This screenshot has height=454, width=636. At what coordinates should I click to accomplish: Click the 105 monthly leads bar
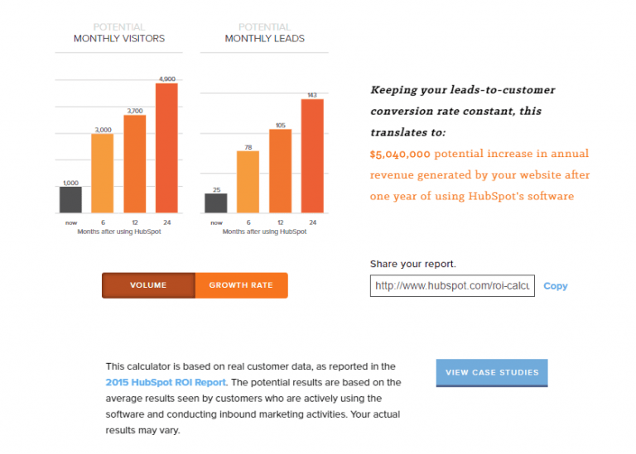[280, 170]
